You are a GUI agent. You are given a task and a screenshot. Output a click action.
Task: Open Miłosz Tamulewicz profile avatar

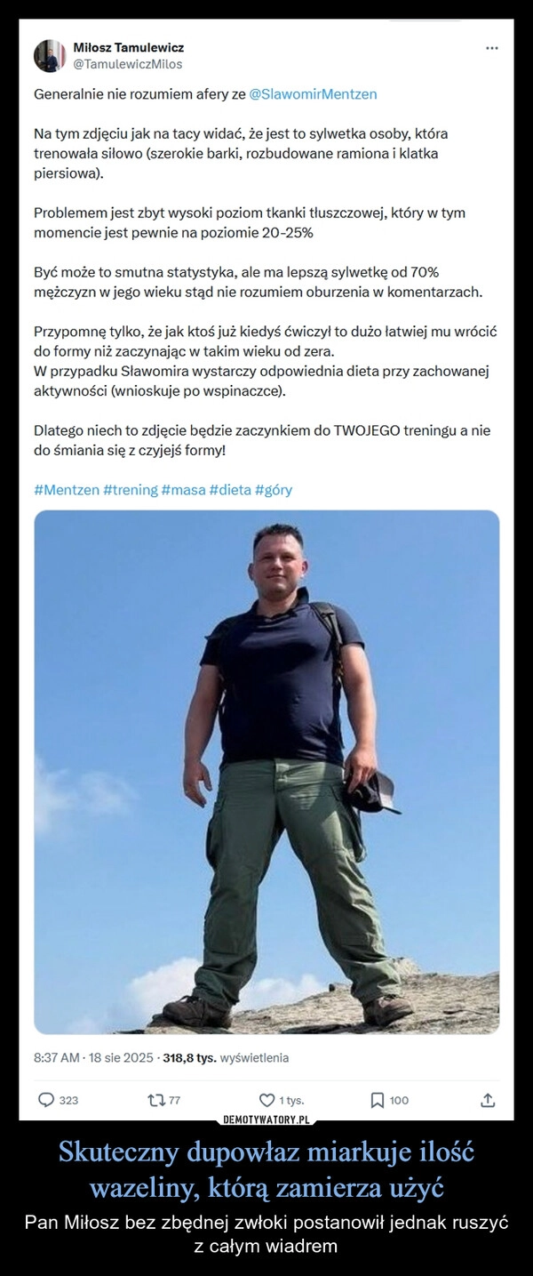tap(49, 55)
